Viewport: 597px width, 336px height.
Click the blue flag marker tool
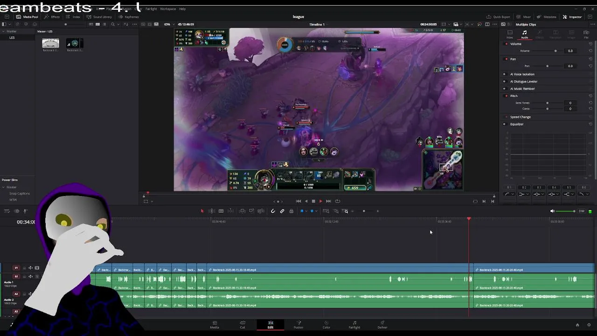[x=302, y=211]
